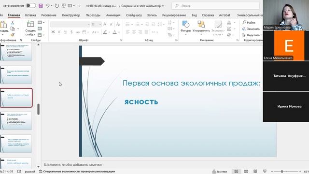Screen dimensions: 309x174
Task: Click the Decrease Indent icon
Action: coord(147,24)
